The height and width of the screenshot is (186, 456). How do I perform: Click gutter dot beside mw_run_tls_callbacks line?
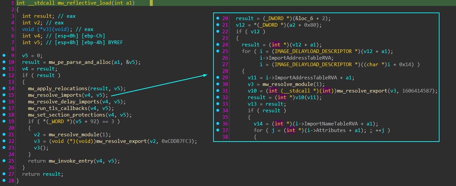click(x=3, y=108)
